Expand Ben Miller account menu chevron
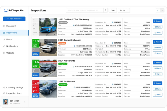The image size is (167, 111). click(25, 102)
